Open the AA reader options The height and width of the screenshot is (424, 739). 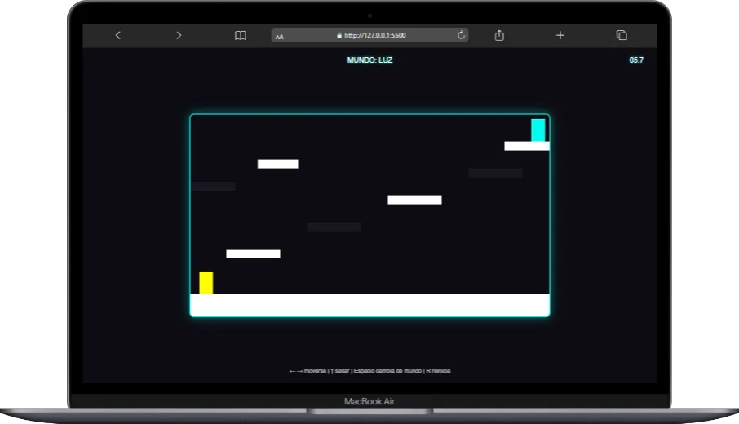[280, 36]
